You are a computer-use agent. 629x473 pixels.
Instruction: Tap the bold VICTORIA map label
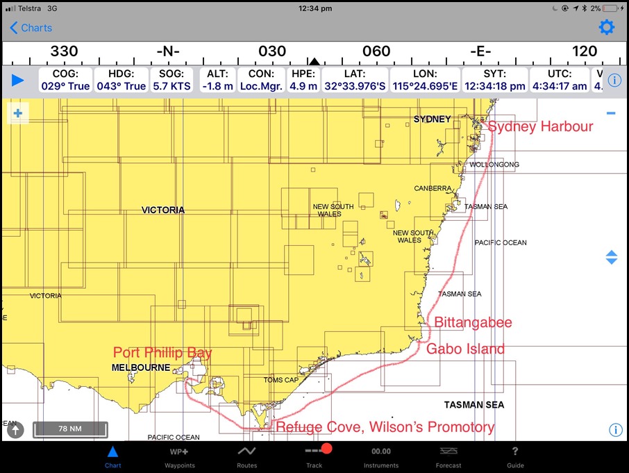pos(163,210)
